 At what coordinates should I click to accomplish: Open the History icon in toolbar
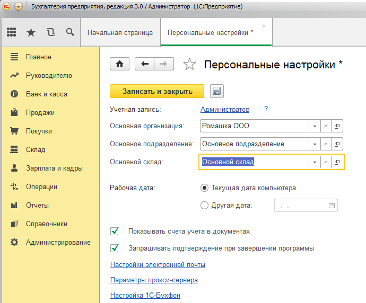point(51,32)
